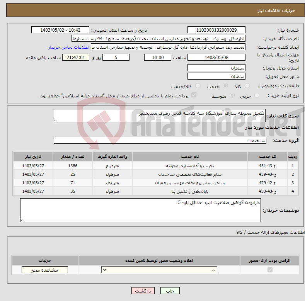The height and width of the screenshot is (301, 305).
Task: Click the جزئیات column header in permits table
Action: [x=45, y=260]
